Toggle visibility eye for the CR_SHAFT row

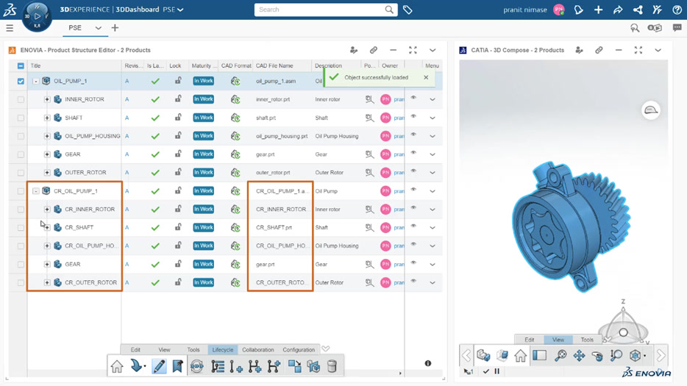point(413,226)
